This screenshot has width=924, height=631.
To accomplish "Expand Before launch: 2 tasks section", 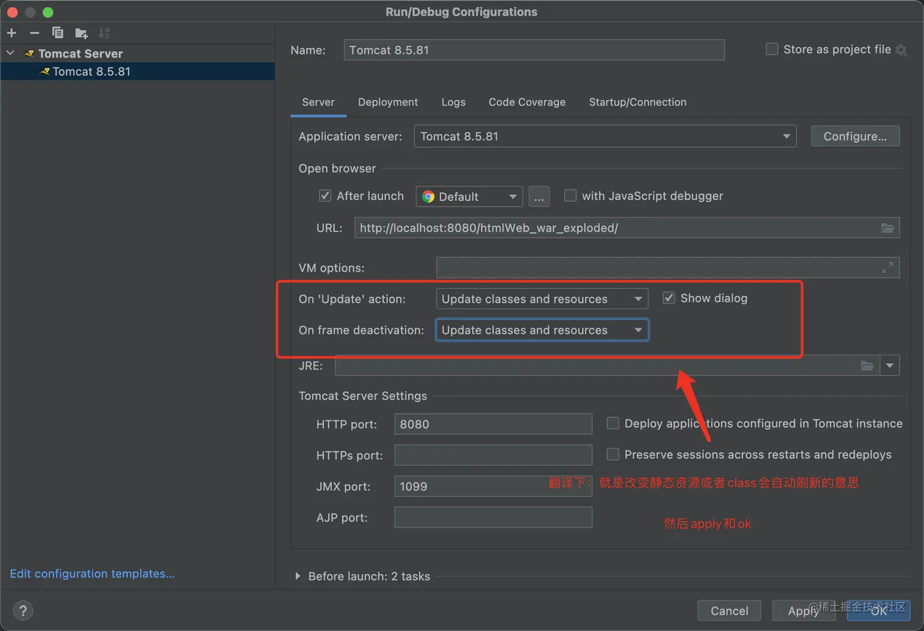I will tap(298, 576).
